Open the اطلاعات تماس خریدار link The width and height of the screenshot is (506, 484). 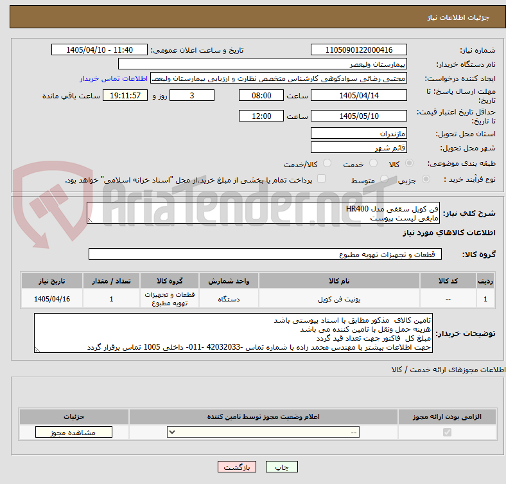[114, 78]
